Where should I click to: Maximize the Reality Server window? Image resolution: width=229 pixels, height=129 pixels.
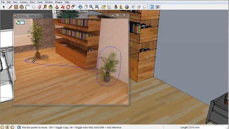[118, 15]
